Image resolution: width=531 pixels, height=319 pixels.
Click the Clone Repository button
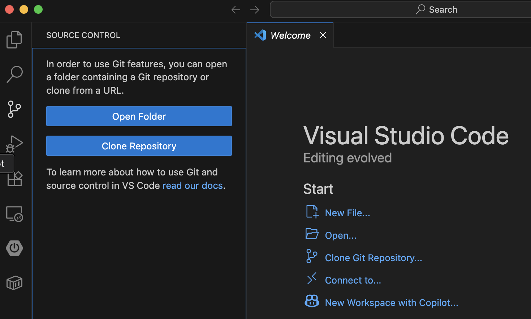(139, 146)
